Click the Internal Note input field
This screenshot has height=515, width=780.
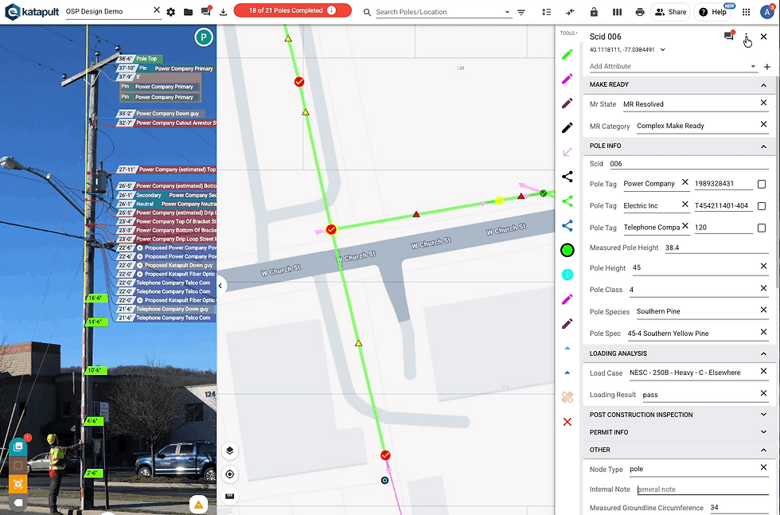point(702,489)
